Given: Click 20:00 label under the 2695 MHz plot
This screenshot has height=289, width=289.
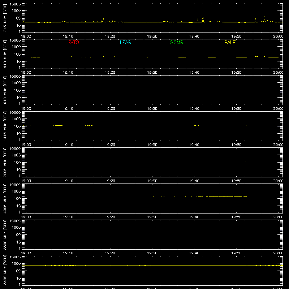Looking at the screenshot, I should tap(278, 181).
